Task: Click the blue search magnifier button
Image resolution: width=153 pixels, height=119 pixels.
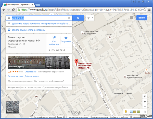Action: (78, 18)
